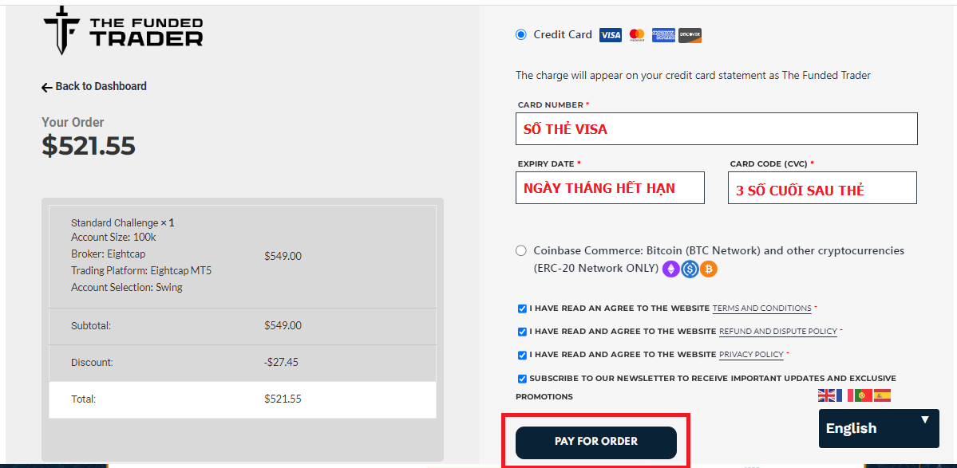This screenshot has height=468, width=957.
Task: Open the Privacy Policy link
Action: 751,355
